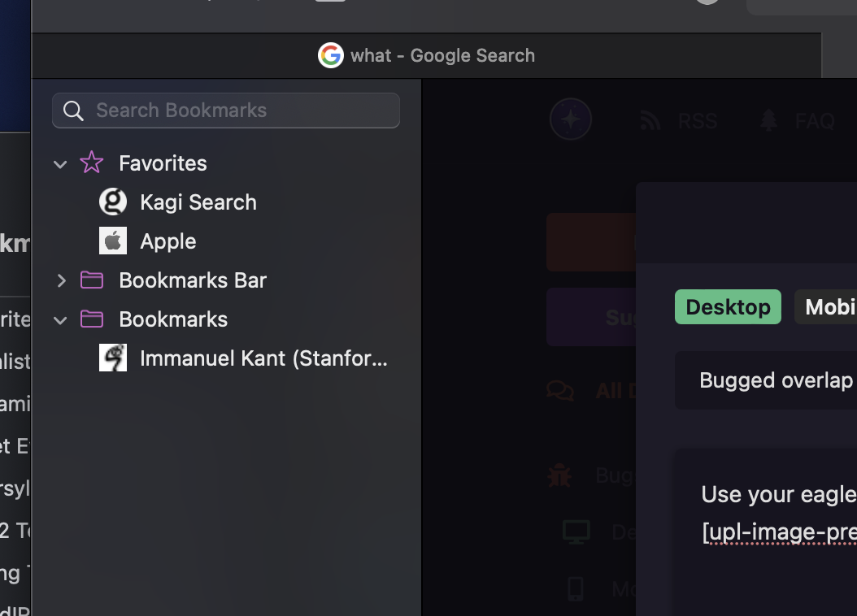The image size is (857, 616).
Task: Collapse the Favorites section
Action: (60, 163)
